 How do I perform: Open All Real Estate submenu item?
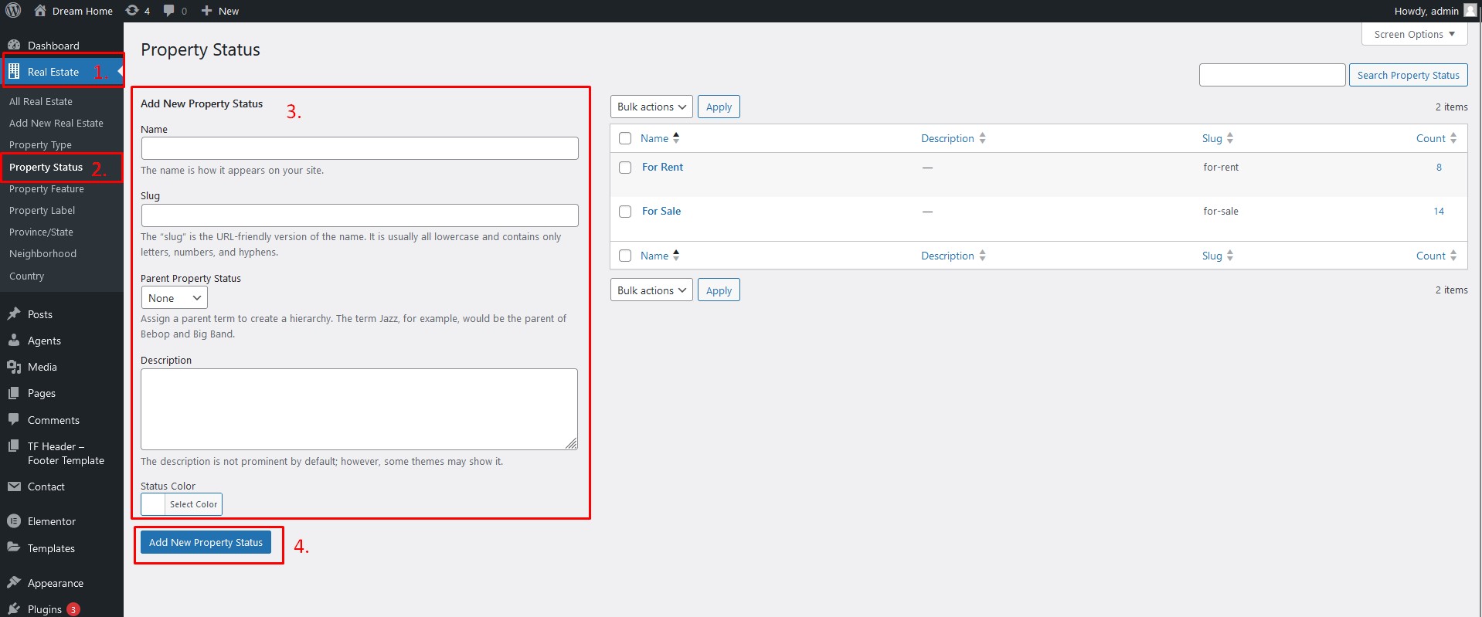(41, 101)
